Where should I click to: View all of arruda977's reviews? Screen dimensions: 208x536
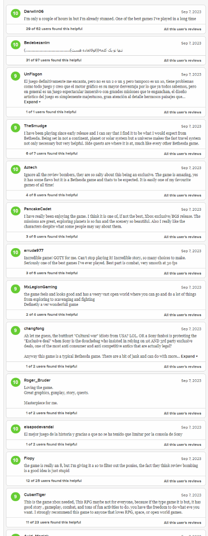183,273
